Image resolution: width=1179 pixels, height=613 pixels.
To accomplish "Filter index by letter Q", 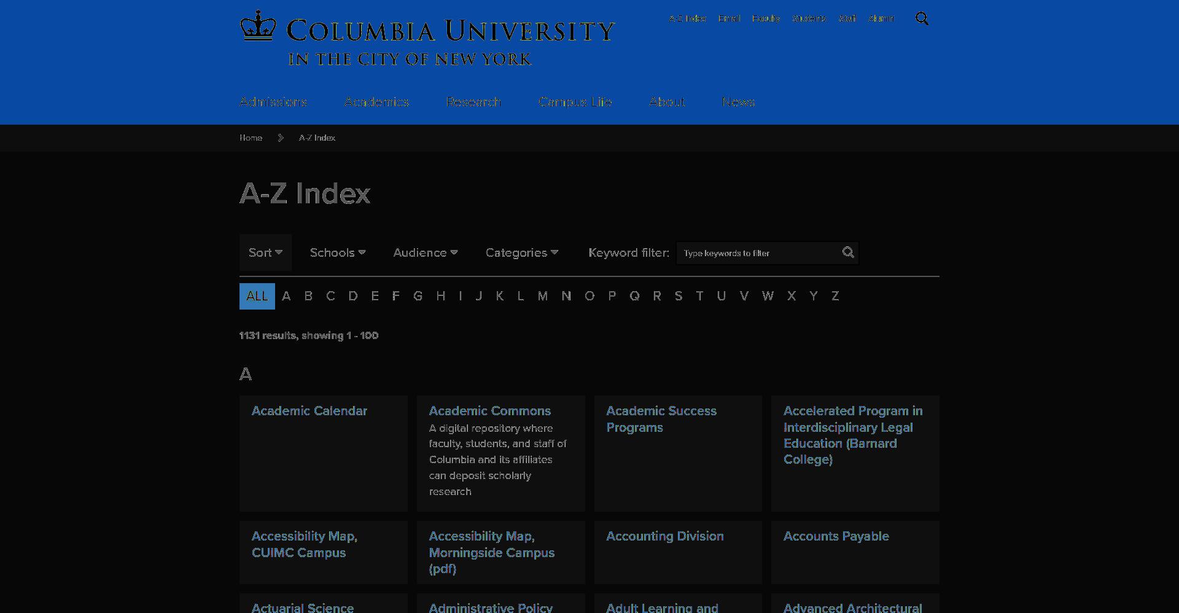I will pyautogui.click(x=634, y=296).
